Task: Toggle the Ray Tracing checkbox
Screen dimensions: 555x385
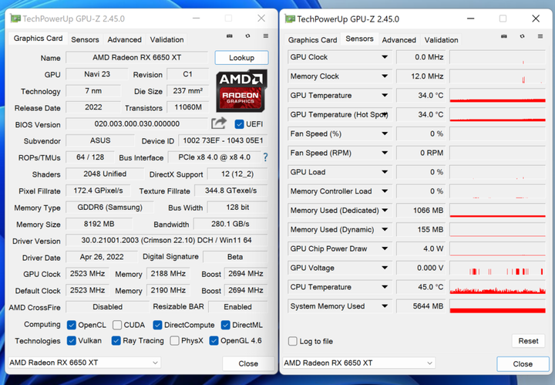Action: (116, 341)
